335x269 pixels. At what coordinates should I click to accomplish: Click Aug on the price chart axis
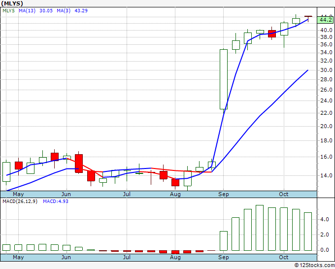(175, 194)
